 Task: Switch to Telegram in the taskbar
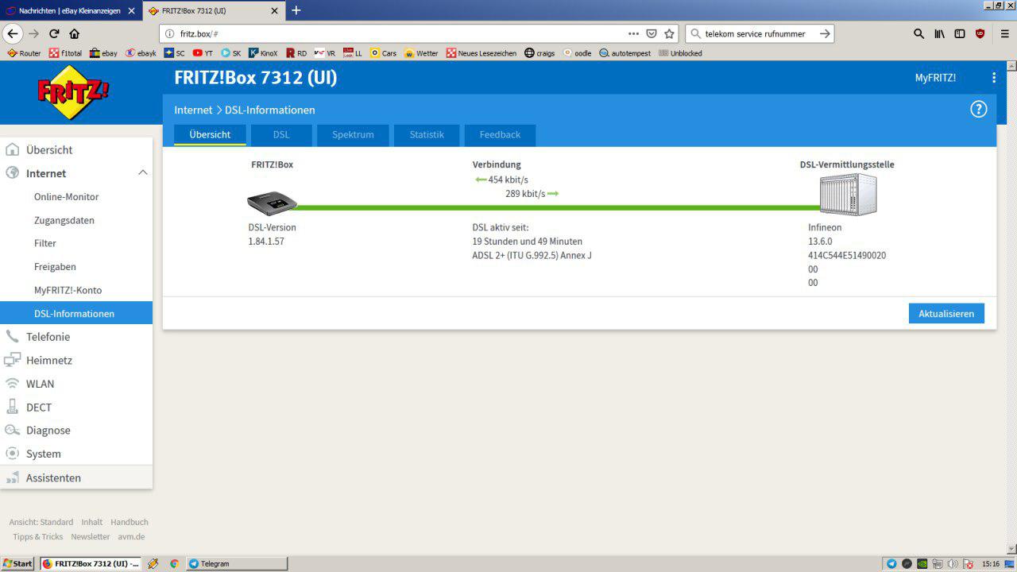point(237,563)
